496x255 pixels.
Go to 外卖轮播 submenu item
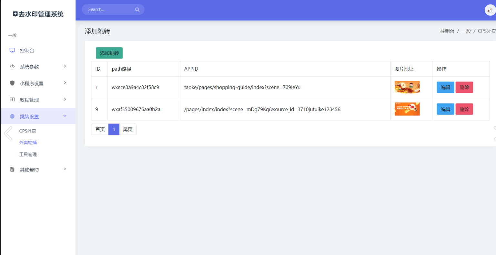[x=28, y=142]
